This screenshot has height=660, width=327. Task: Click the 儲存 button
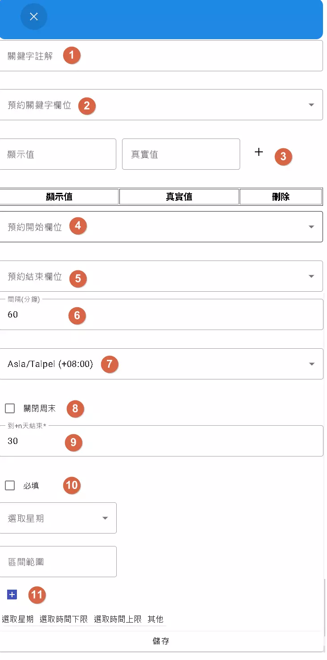click(161, 641)
